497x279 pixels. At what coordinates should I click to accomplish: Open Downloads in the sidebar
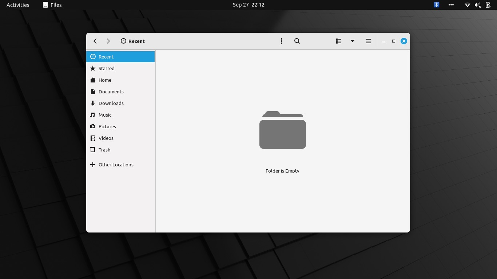coord(111,103)
